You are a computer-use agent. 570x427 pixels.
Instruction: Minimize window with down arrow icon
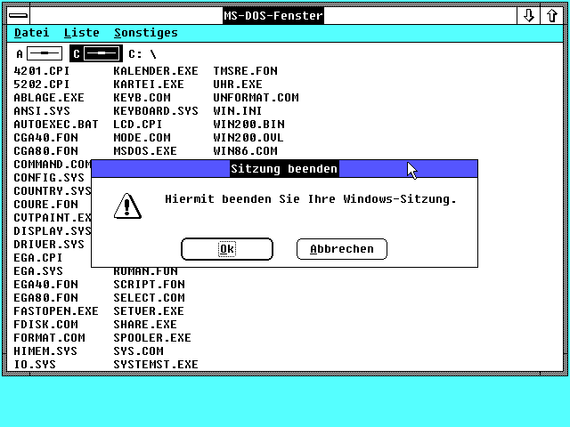(528, 16)
